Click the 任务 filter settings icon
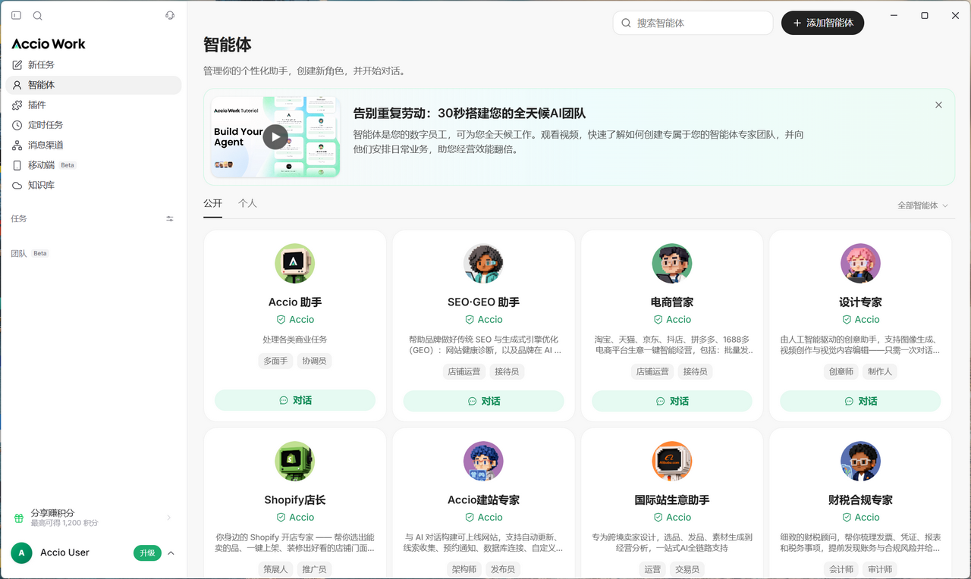 (x=170, y=219)
